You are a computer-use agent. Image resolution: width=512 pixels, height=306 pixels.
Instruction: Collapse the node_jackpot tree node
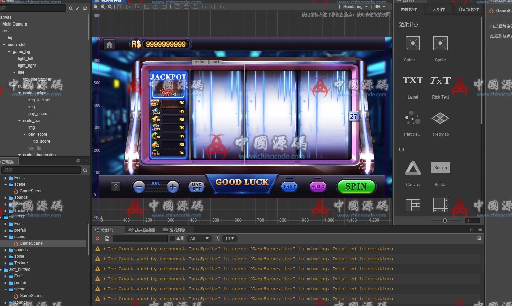20,93
